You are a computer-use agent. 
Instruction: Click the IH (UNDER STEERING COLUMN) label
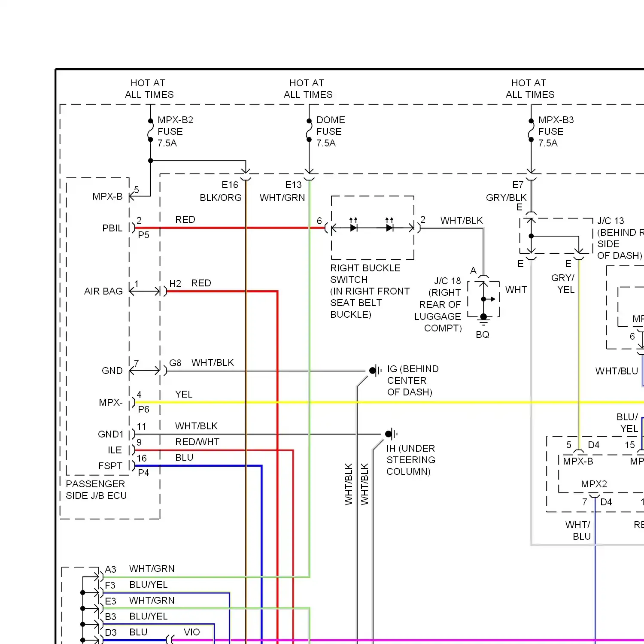pos(411,460)
